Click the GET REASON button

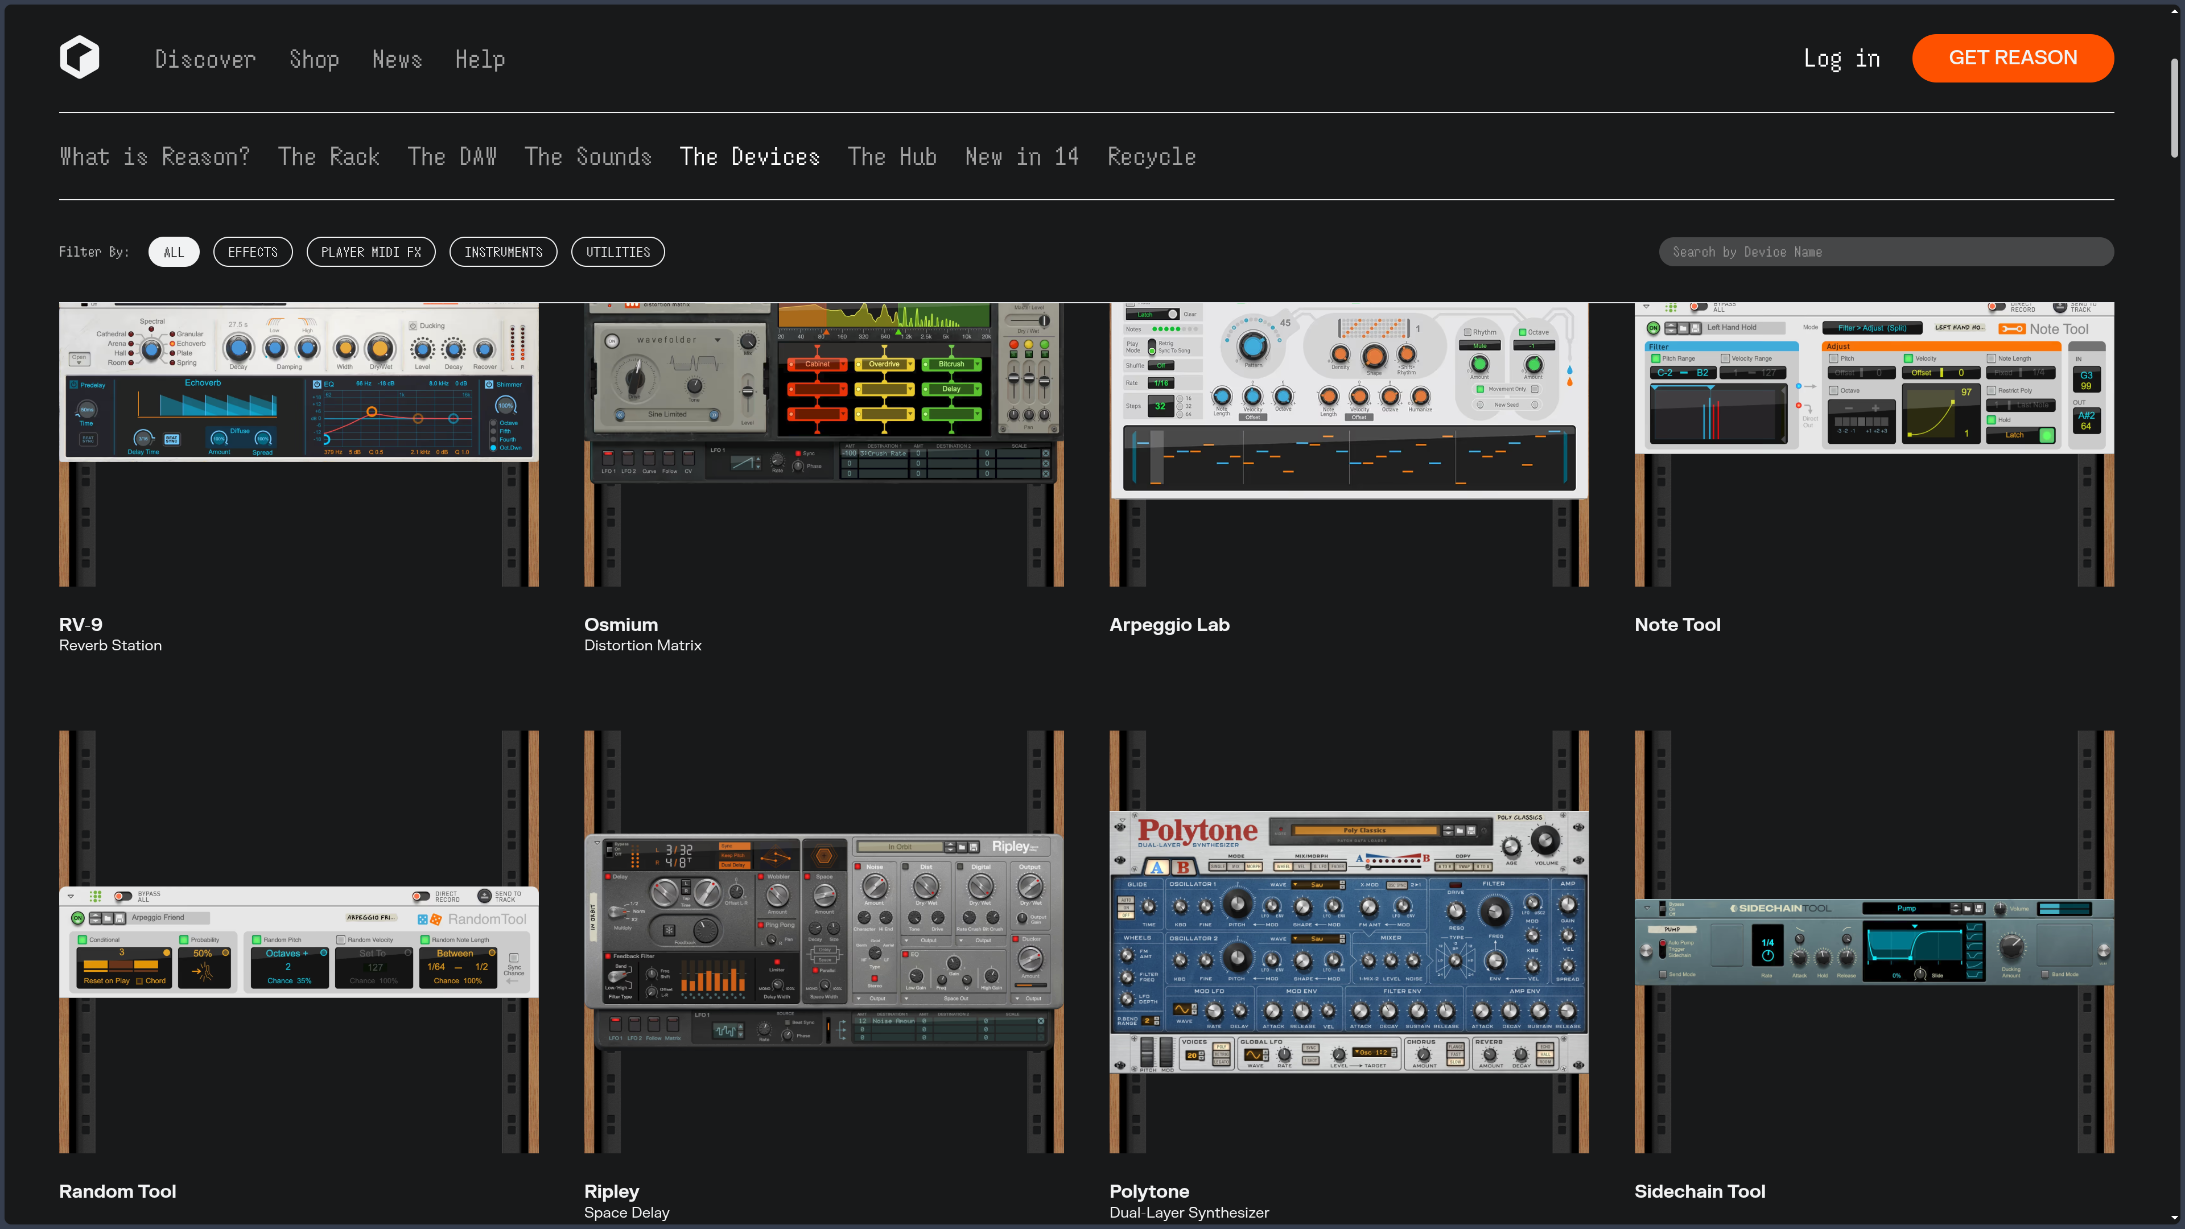point(2013,57)
